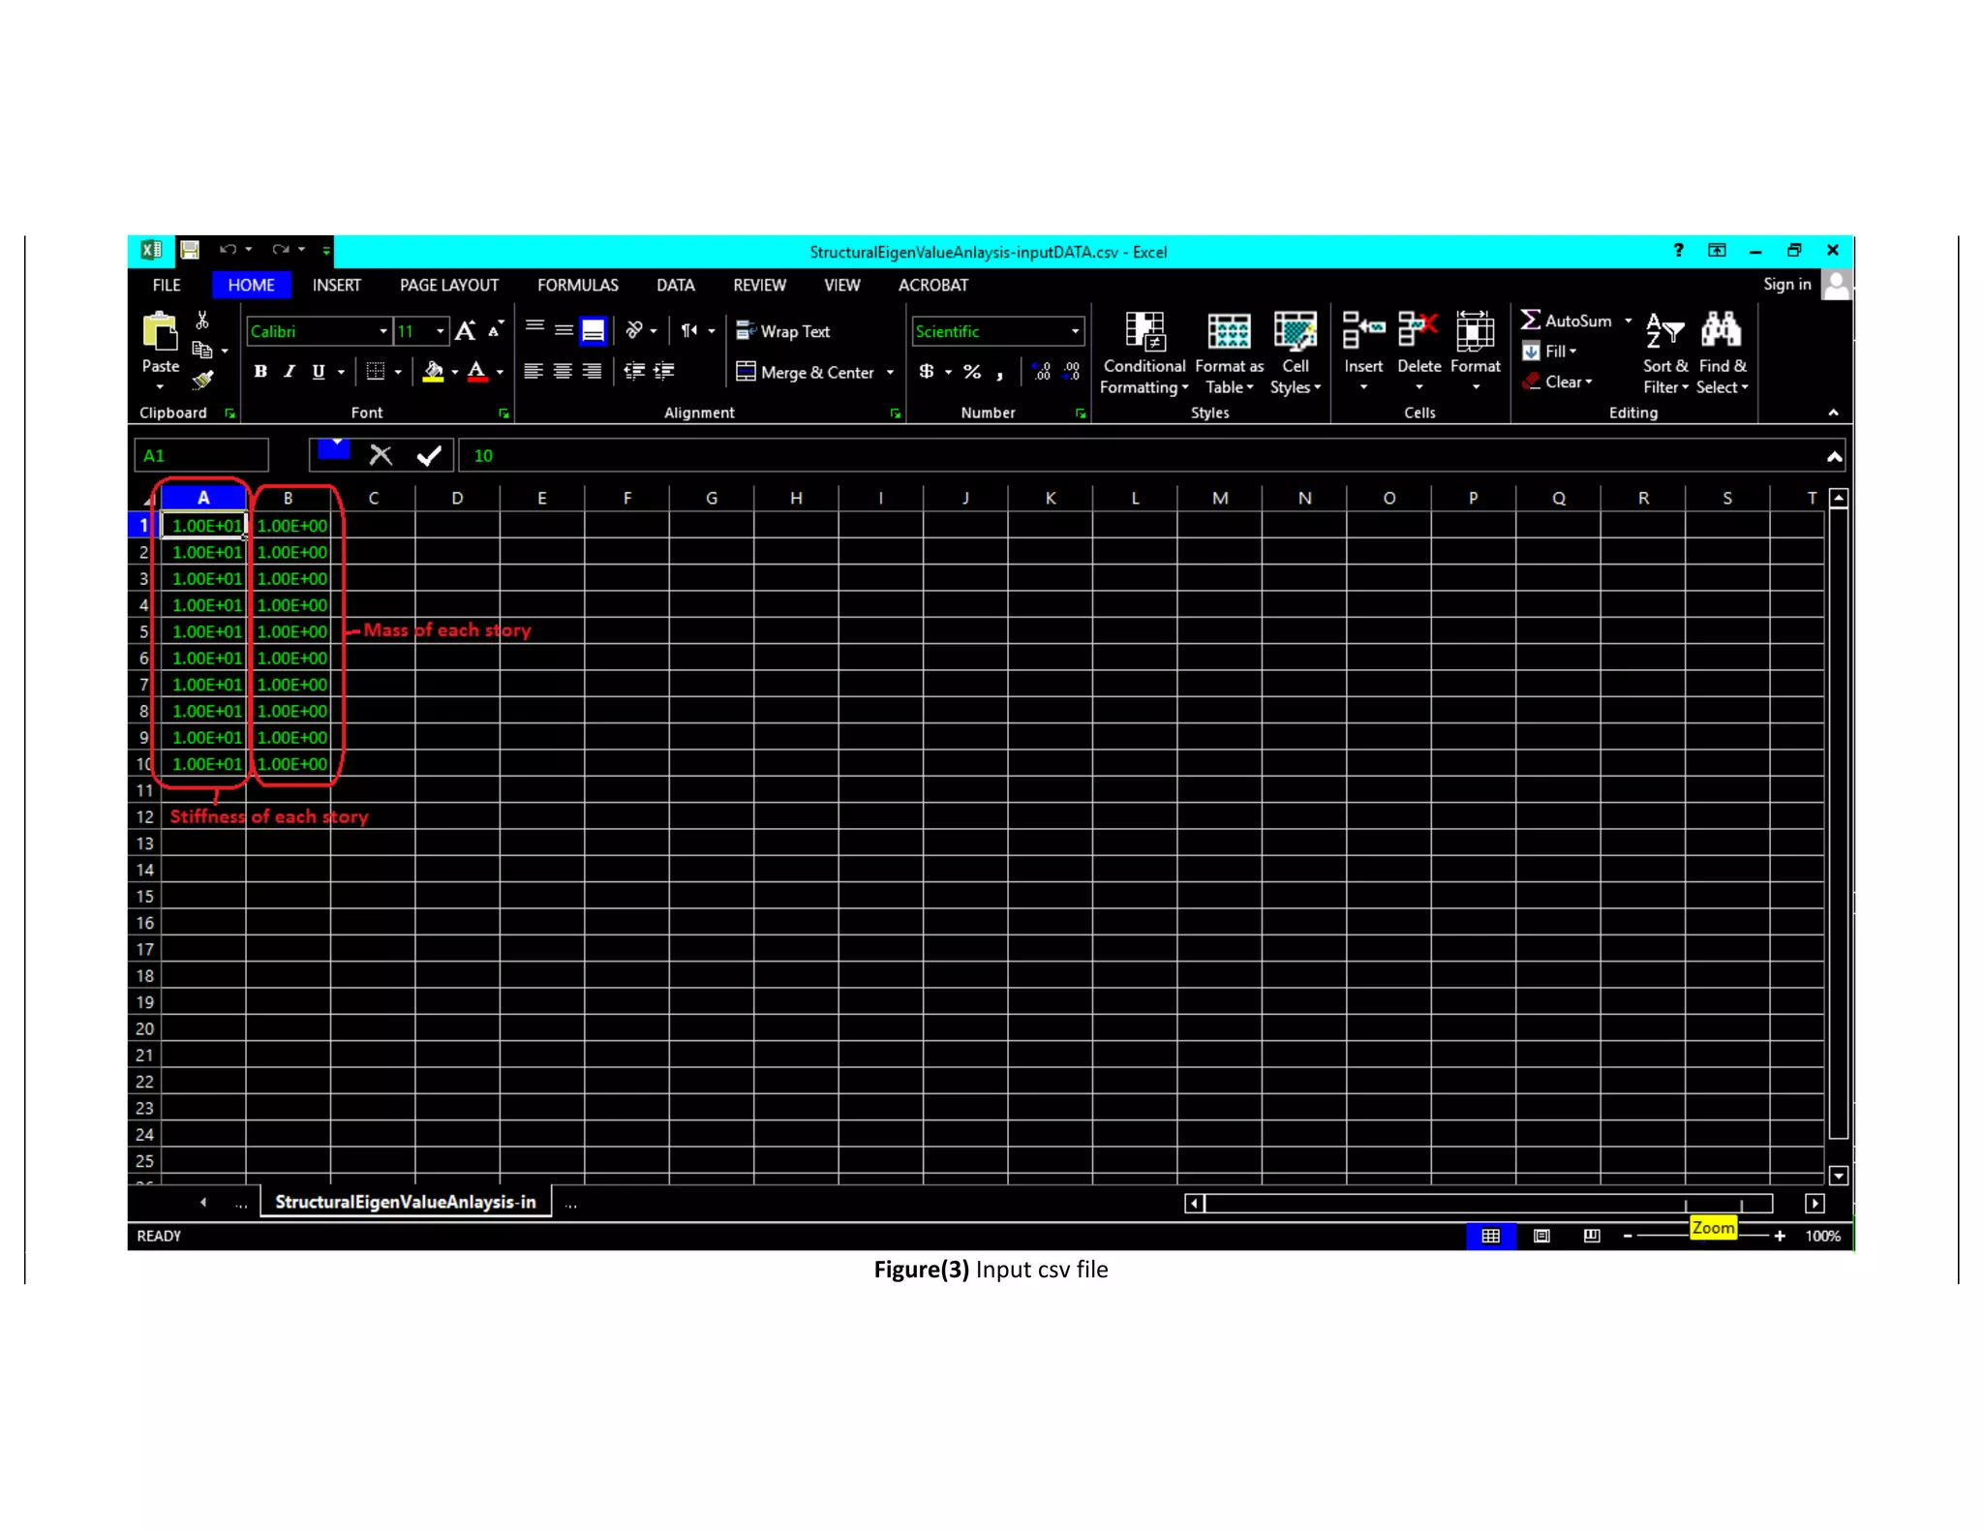
Task: Increase indent in Alignment group
Action: coord(664,371)
